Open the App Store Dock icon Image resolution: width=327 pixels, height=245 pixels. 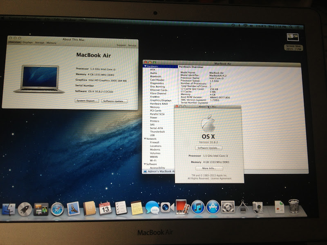click(213, 207)
